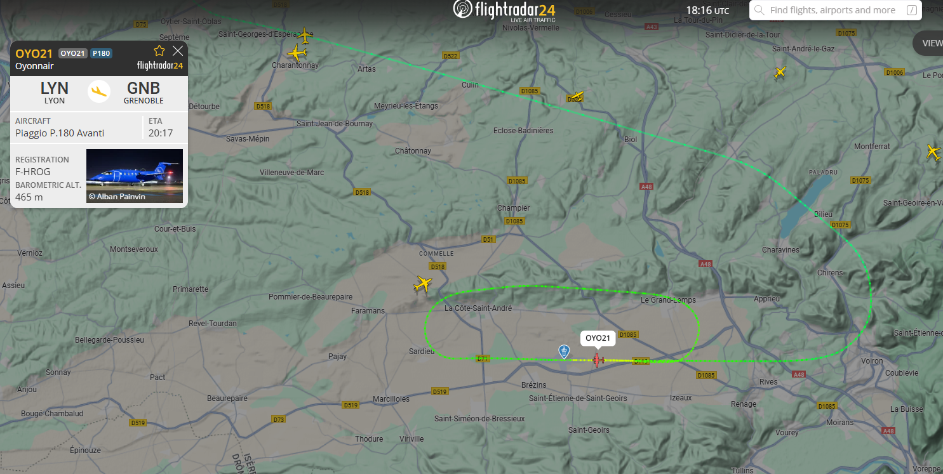Click the Flightradar24 logo at top
The image size is (943, 474).
[x=504, y=11]
